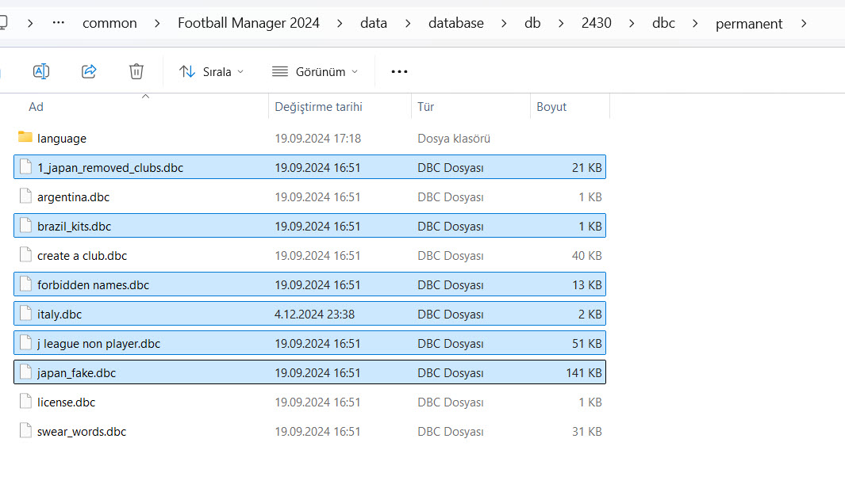Open the Görünüm view dropdown

point(315,71)
